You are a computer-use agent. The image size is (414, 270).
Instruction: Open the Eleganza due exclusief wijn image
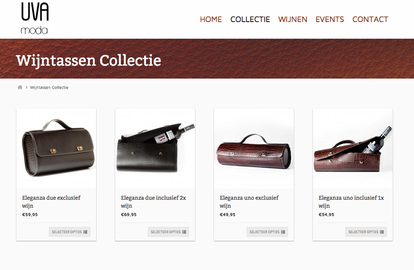click(x=56, y=149)
